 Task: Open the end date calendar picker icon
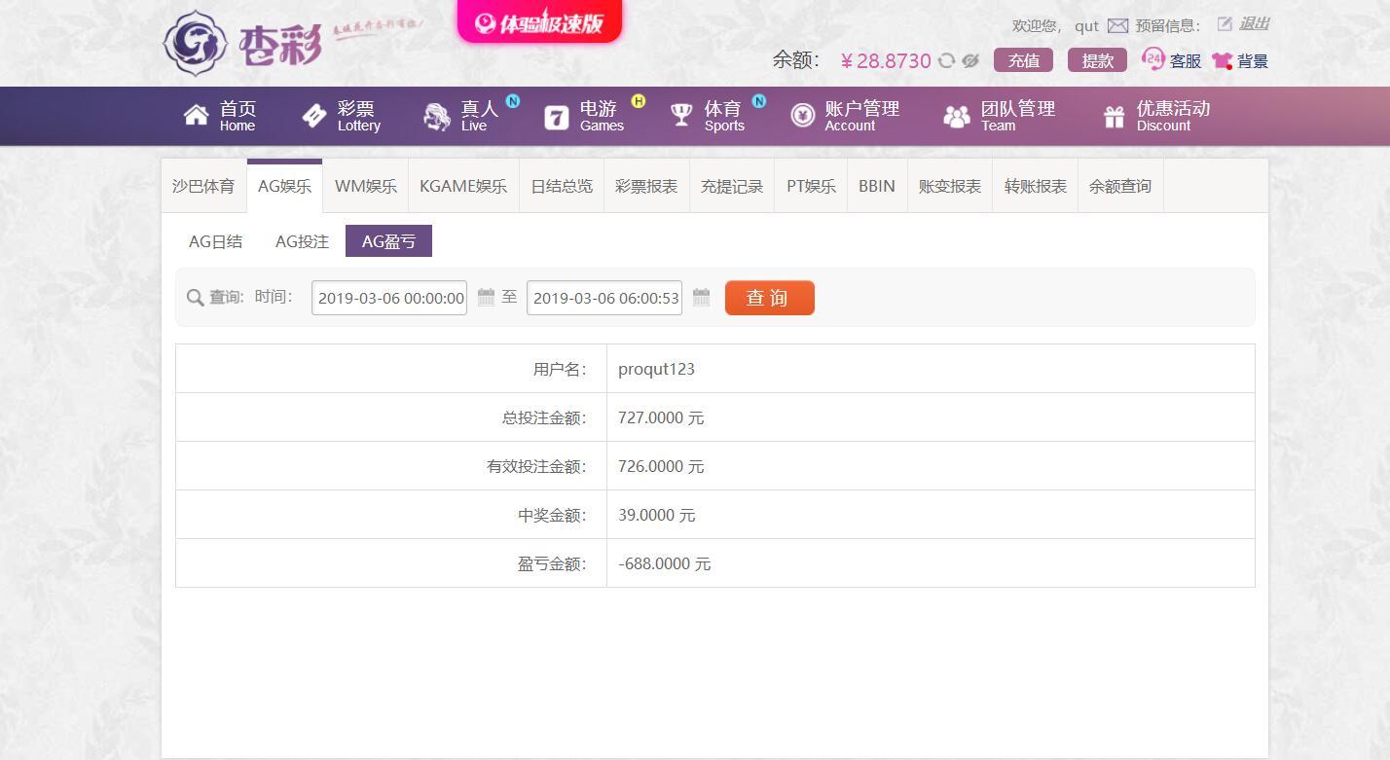tap(701, 298)
